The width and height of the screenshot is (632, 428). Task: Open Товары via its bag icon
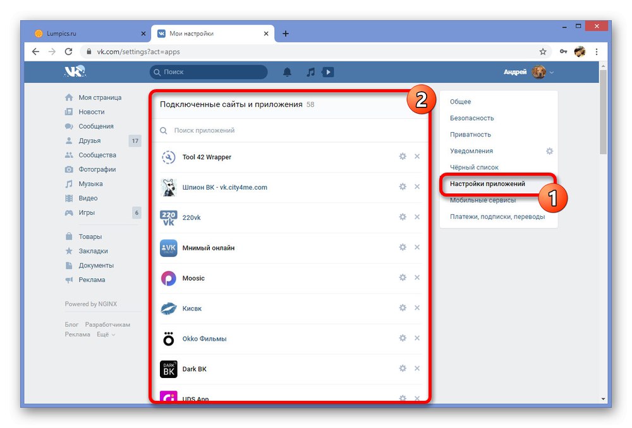point(70,236)
